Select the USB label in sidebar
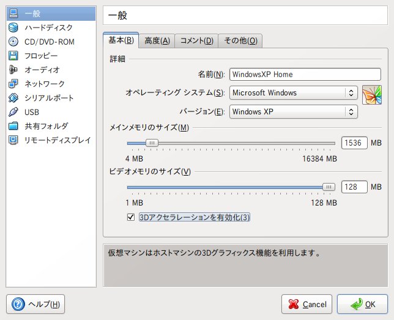394x320 pixels. [x=32, y=112]
